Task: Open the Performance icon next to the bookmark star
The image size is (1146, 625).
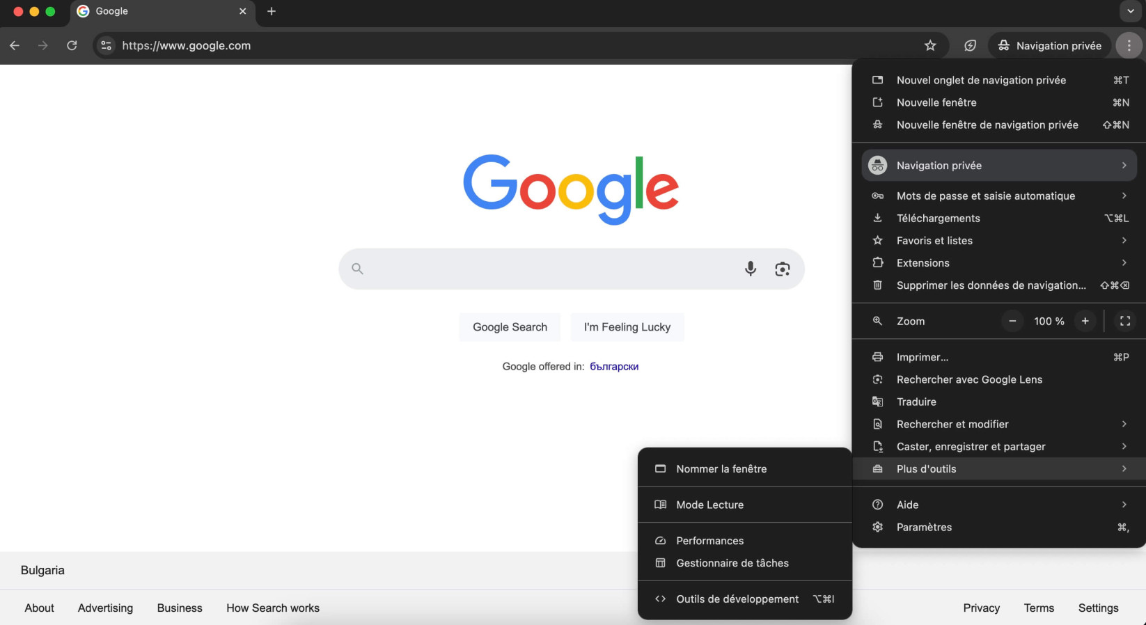Action: pos(970,45)
